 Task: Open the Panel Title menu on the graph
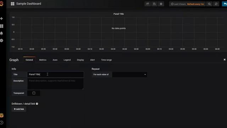tap(118, 14)
